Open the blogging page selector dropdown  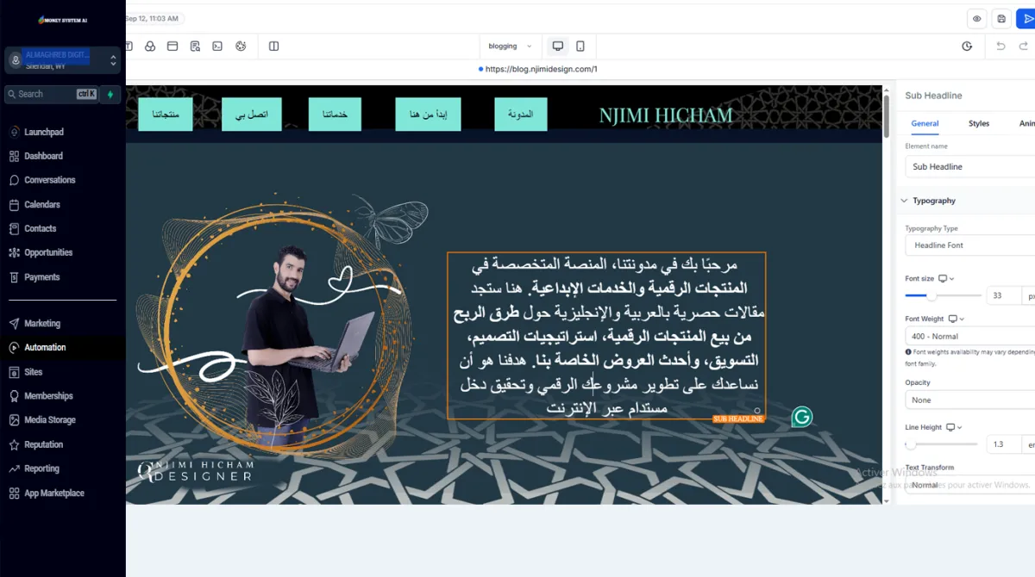pyautogui.click(x=511, y=46)
